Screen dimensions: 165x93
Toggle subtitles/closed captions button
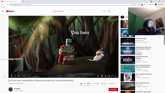click(102, 76)
